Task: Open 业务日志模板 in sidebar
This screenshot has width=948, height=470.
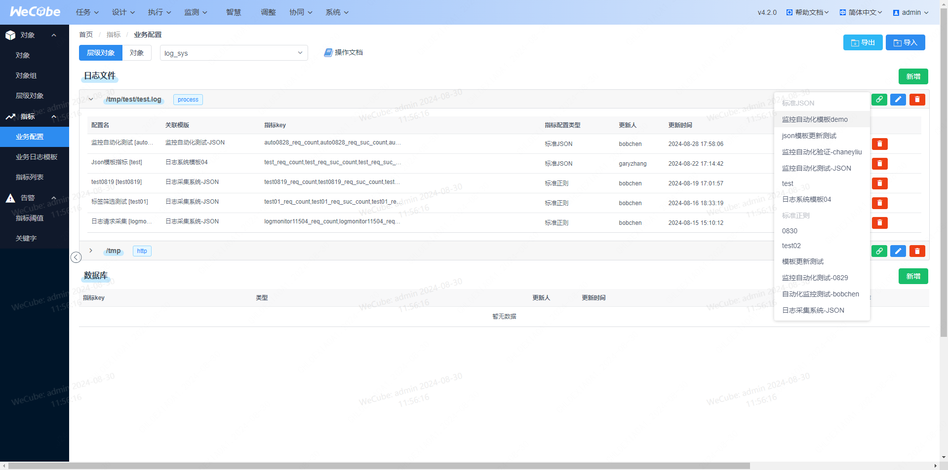Action: [35, 157]
